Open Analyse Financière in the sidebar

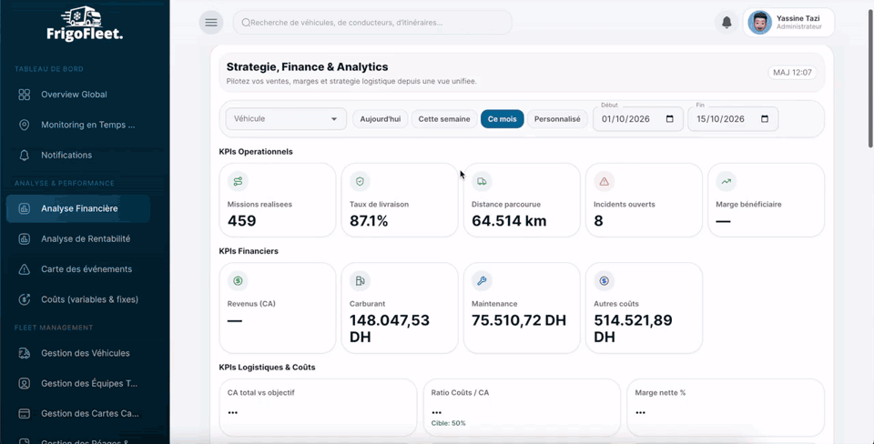pos(78,209)
